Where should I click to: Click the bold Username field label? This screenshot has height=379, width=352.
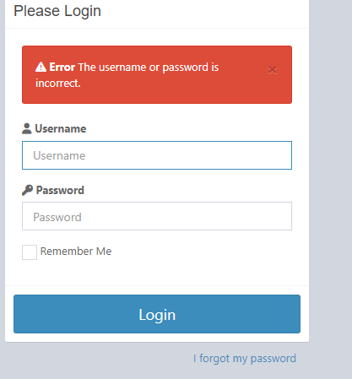61,129
